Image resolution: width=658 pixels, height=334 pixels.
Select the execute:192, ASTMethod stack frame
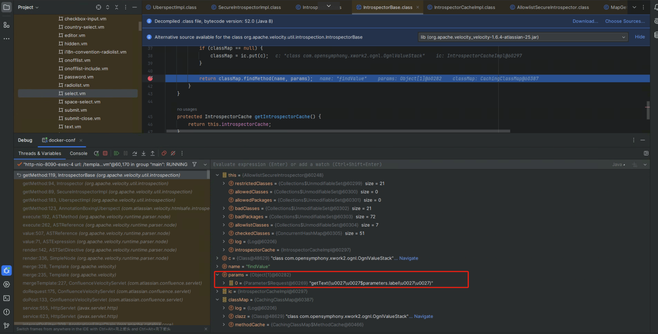[x=112, y=217]
